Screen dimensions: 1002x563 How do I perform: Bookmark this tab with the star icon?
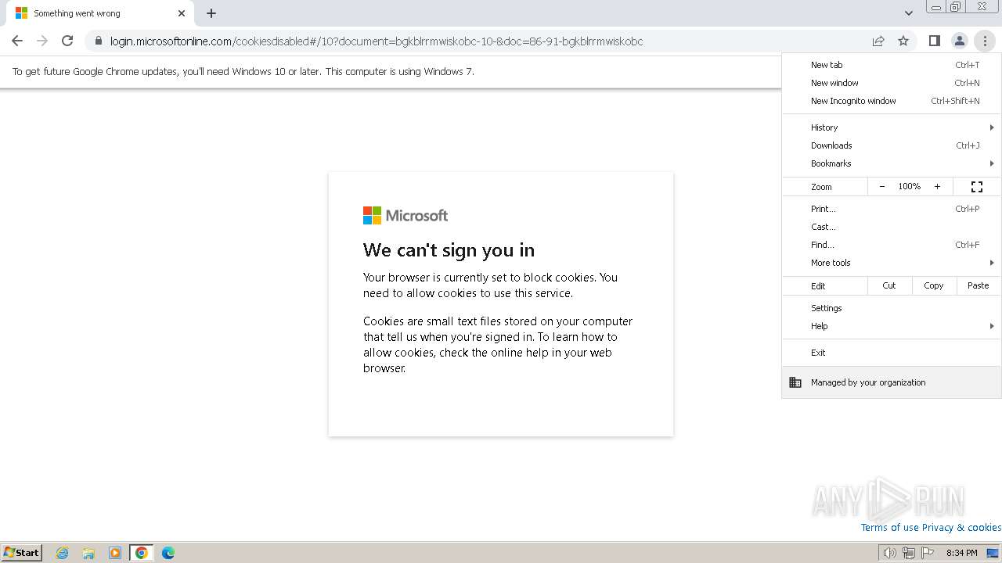903,41
